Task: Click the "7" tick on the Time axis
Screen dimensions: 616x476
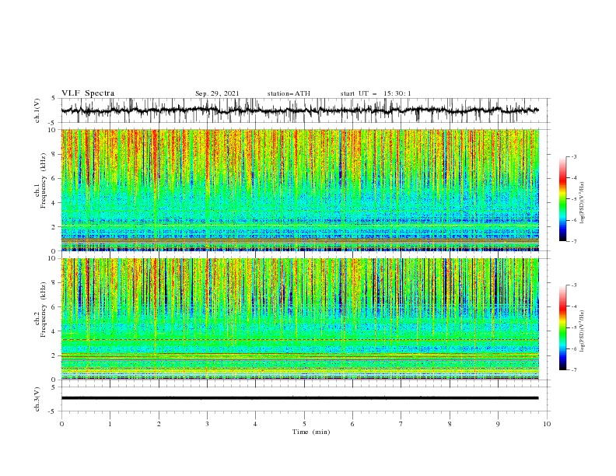Action: [401, 424]
